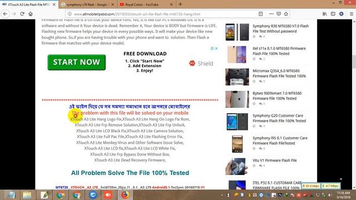
Task: Click the comments icon under Symphony R30 post
Action: [260, 37]
